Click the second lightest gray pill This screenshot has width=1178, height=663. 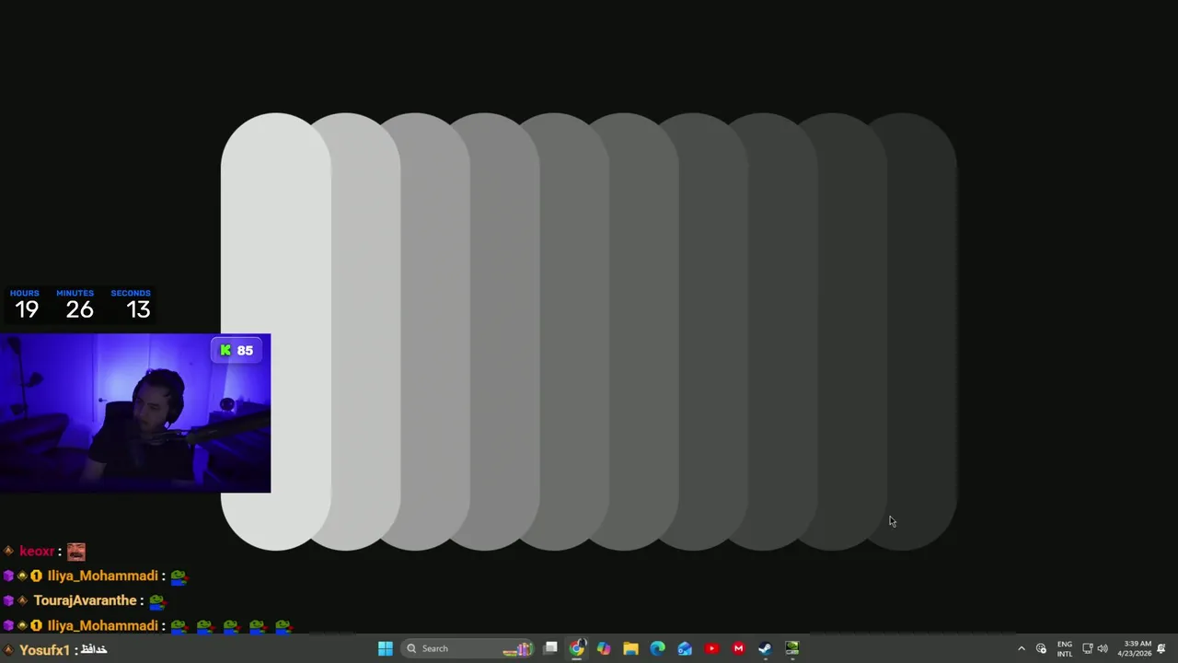coord(366,331)
